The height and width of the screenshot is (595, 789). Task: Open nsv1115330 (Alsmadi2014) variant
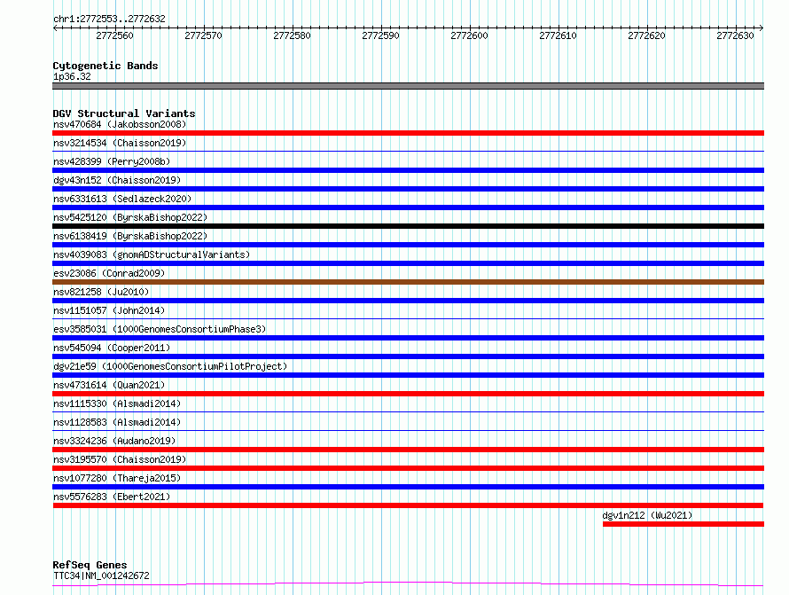point(117,403)
